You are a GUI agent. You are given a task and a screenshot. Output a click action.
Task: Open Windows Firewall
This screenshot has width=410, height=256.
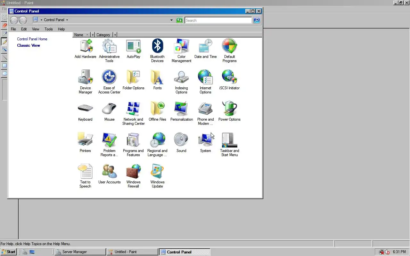coord(133,176)
